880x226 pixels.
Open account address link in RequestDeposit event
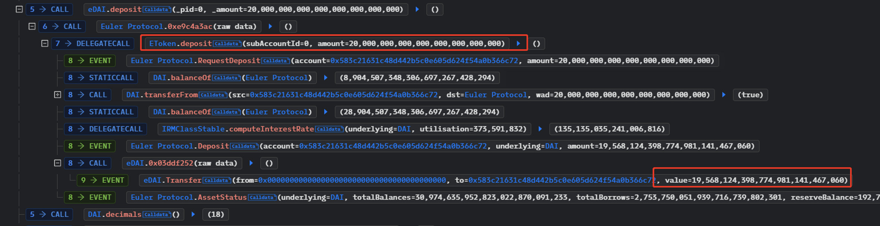424,61
